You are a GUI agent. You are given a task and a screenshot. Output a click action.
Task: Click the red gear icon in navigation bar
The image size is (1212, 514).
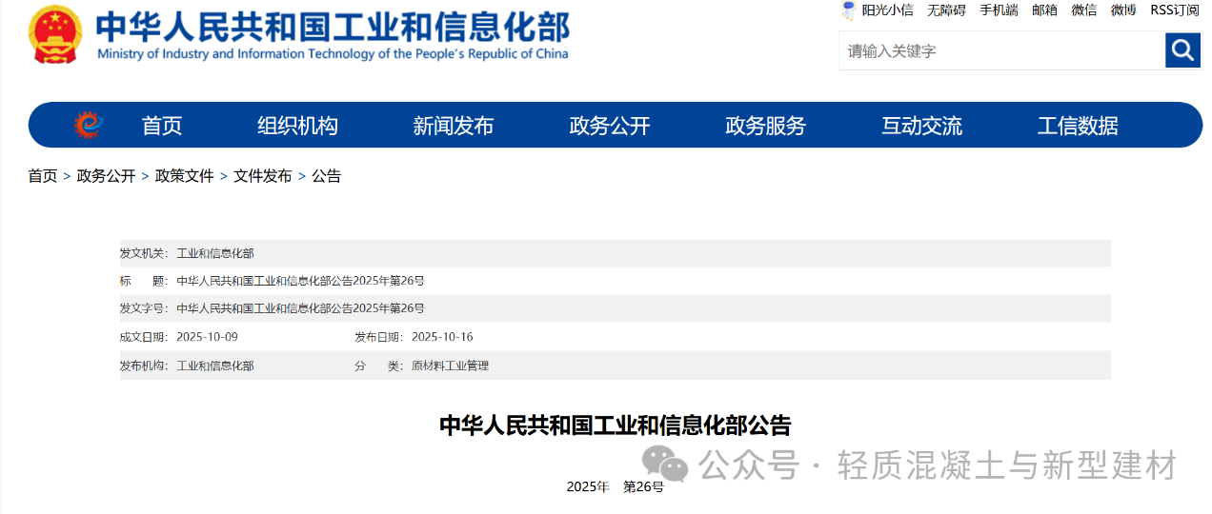(x=88, y=125)
